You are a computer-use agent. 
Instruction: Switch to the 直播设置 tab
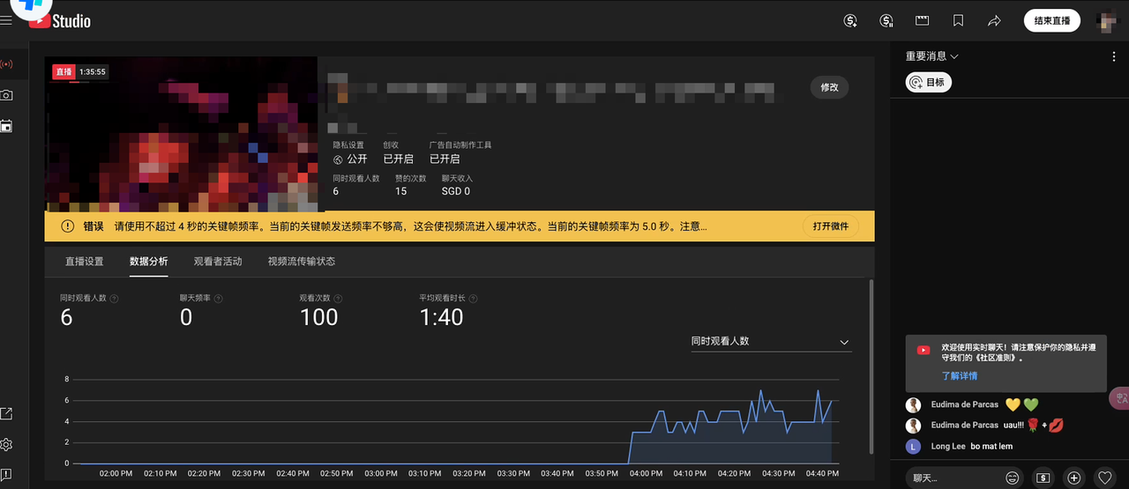point(84,262)
